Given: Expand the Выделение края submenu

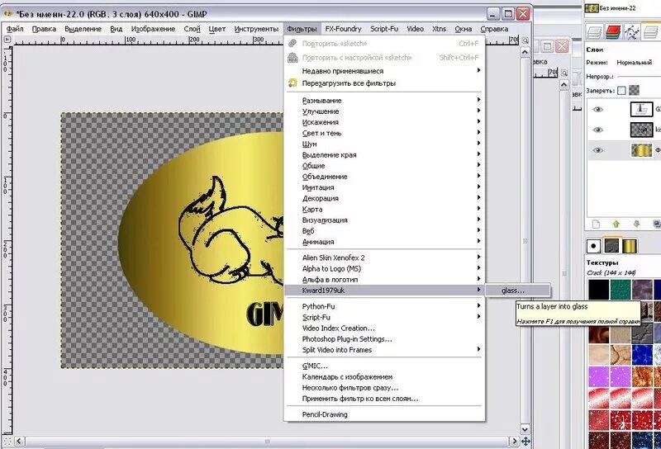Looking at the screenshot, I should pos(384,155).
